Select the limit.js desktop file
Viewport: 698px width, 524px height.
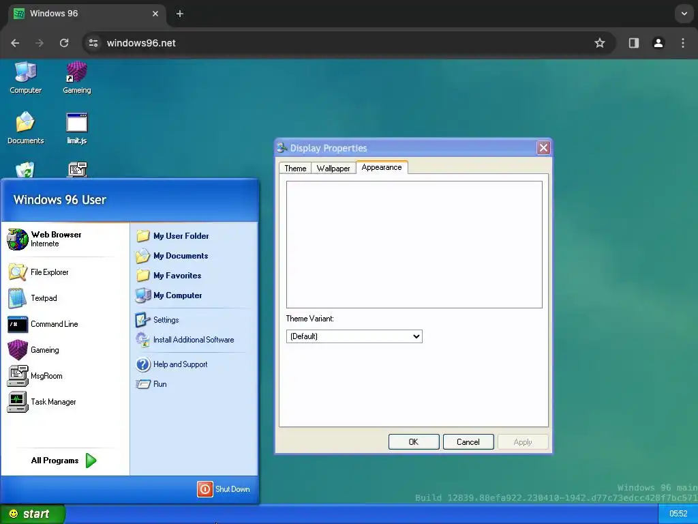(76, 128)
